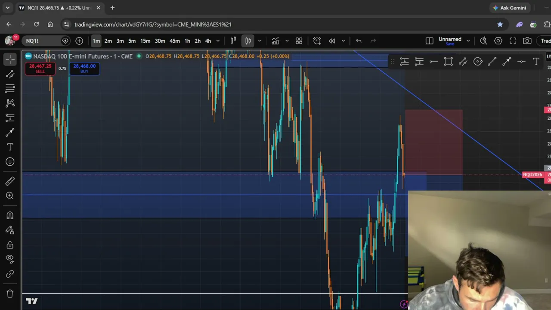Select the Text tool in left sidebar
This screenshot has width=551, height=310.
tap(10, 147)
